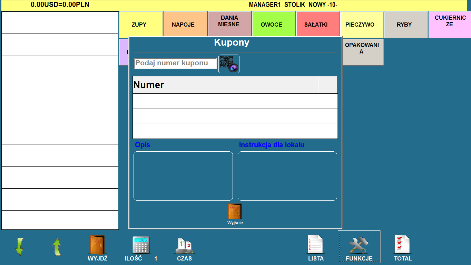Click the 0.00USD=0.00PLN exchange rate text
471x265 pixels.
click(x=60, y=5)
